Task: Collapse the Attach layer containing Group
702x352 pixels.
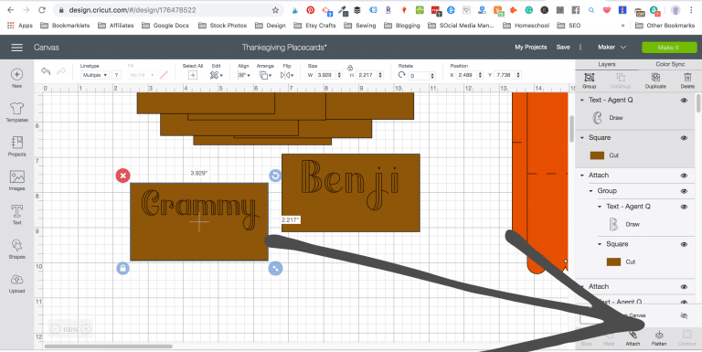Action: click(582, 176)
